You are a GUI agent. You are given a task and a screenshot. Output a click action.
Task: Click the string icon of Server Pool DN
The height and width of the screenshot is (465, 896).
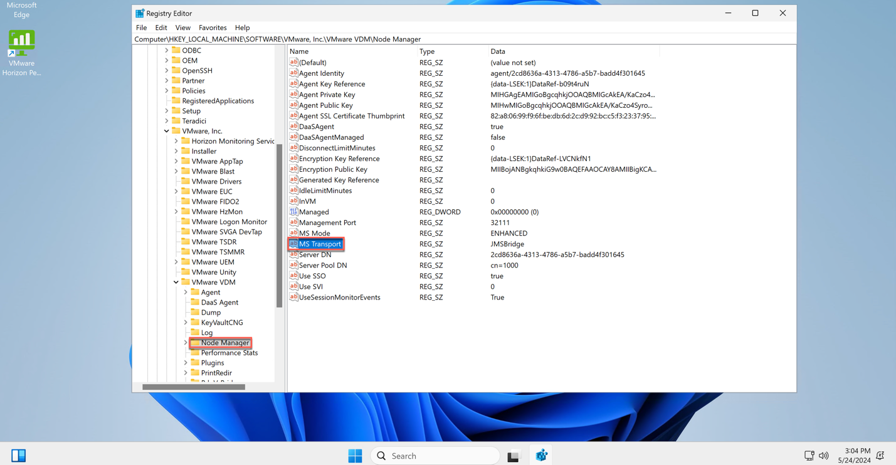tap(293, 265)
